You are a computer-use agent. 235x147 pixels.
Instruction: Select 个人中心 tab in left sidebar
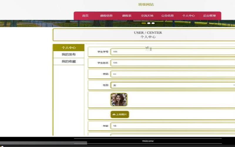(x=69, y=48)
